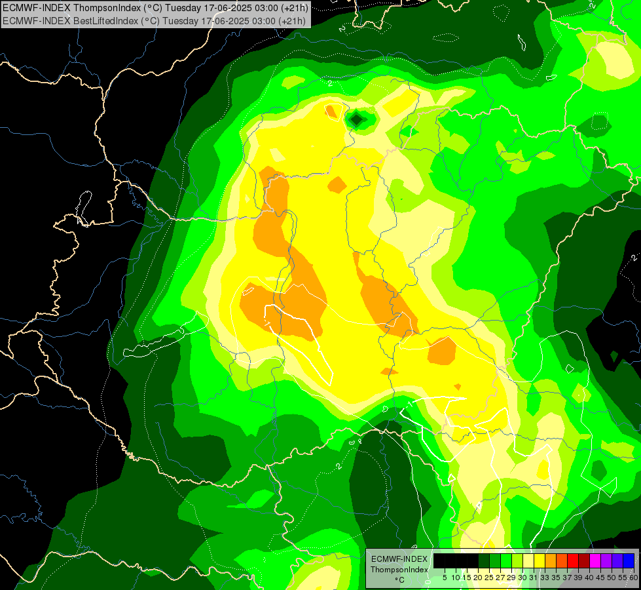Select the purple 45–50 legend swatch
The height and width of the screenshot is (590, 641).
[x=607, y=560]
